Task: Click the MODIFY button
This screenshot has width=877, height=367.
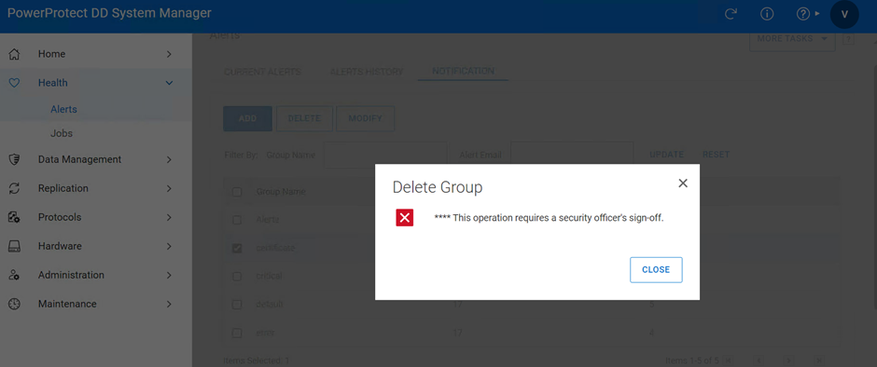Action: 365,118
